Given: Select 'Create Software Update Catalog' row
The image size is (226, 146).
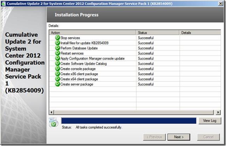Looking at the screenshot, I should (84, 64).
